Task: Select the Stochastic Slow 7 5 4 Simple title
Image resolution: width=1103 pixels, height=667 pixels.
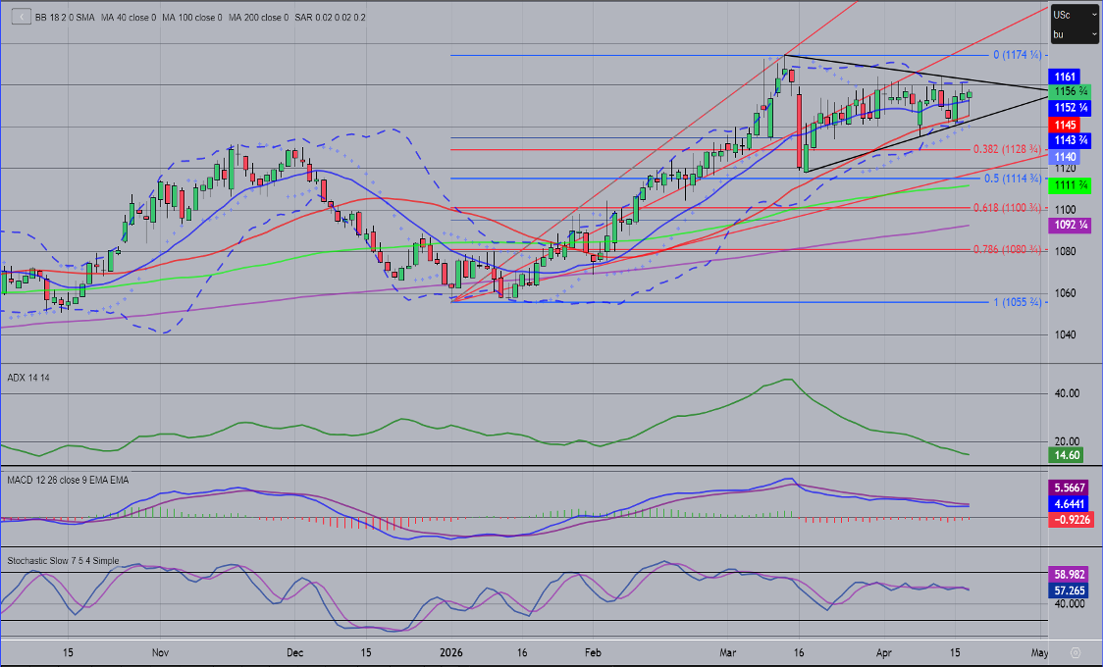Action: click(x=63, y=560)
